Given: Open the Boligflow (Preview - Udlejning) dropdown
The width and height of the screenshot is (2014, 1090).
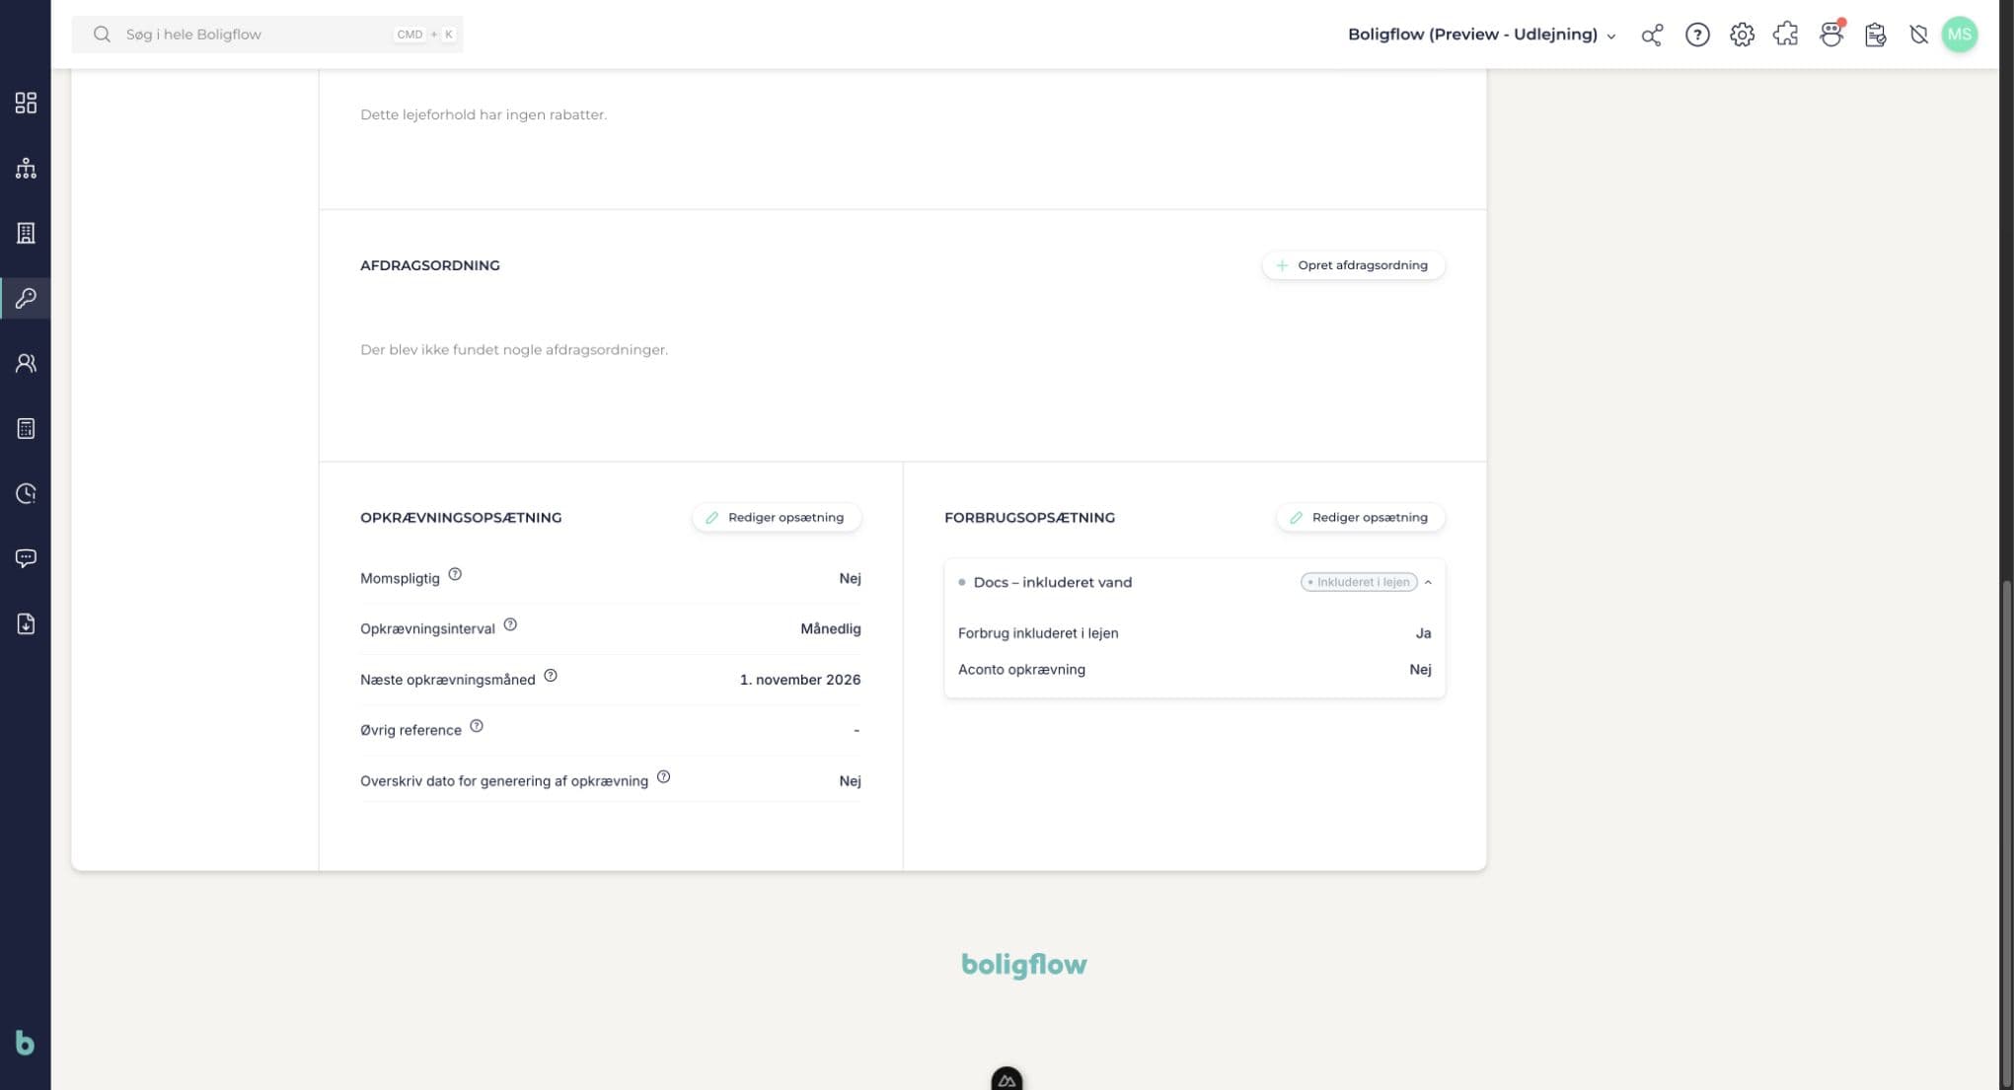Looking at the screenshot, I should 1482,35.
